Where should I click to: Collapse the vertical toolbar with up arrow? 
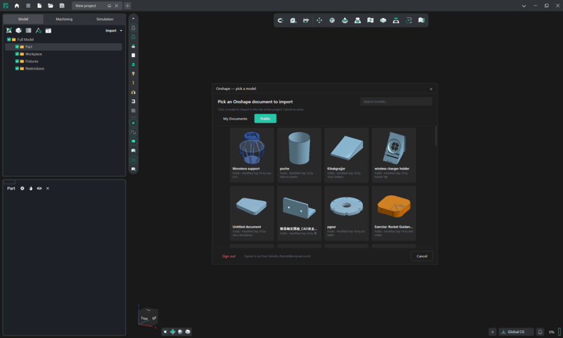coord(133,18)
